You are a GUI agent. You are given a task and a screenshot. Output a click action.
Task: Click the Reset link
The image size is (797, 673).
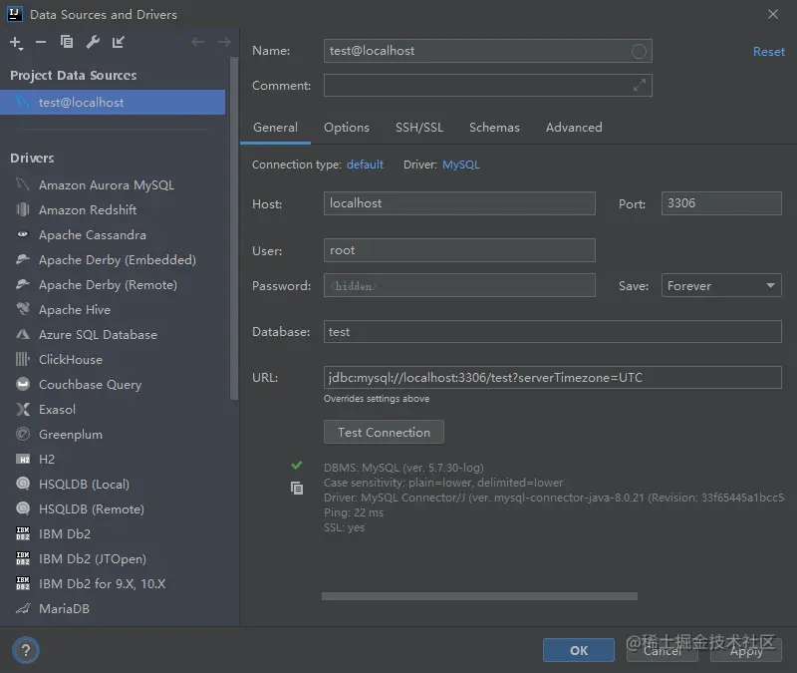768,52
